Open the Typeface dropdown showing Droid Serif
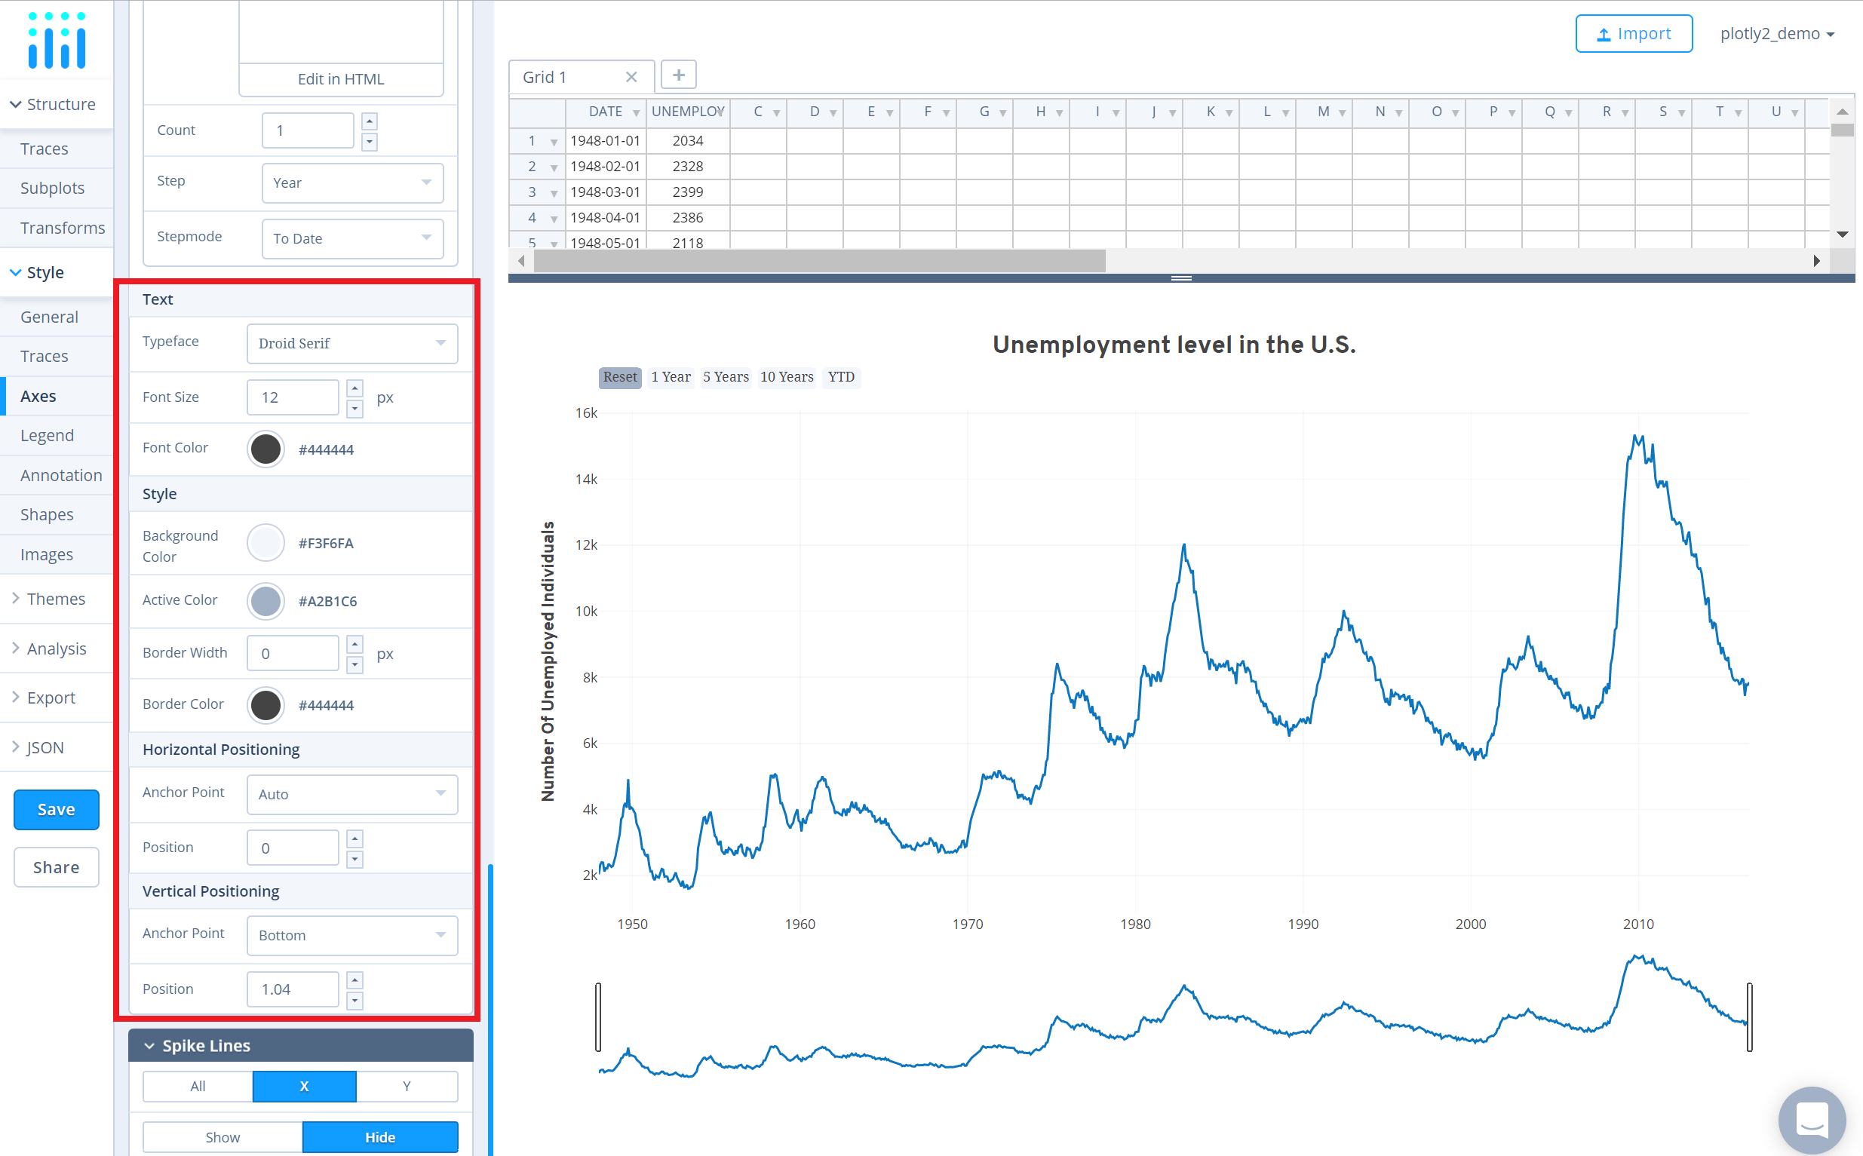1863x1156 pixels. pos(351,343)
